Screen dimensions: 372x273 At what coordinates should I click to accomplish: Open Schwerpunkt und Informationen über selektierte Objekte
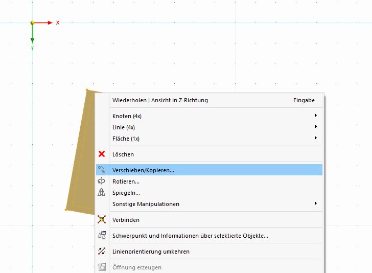point(210,236)
